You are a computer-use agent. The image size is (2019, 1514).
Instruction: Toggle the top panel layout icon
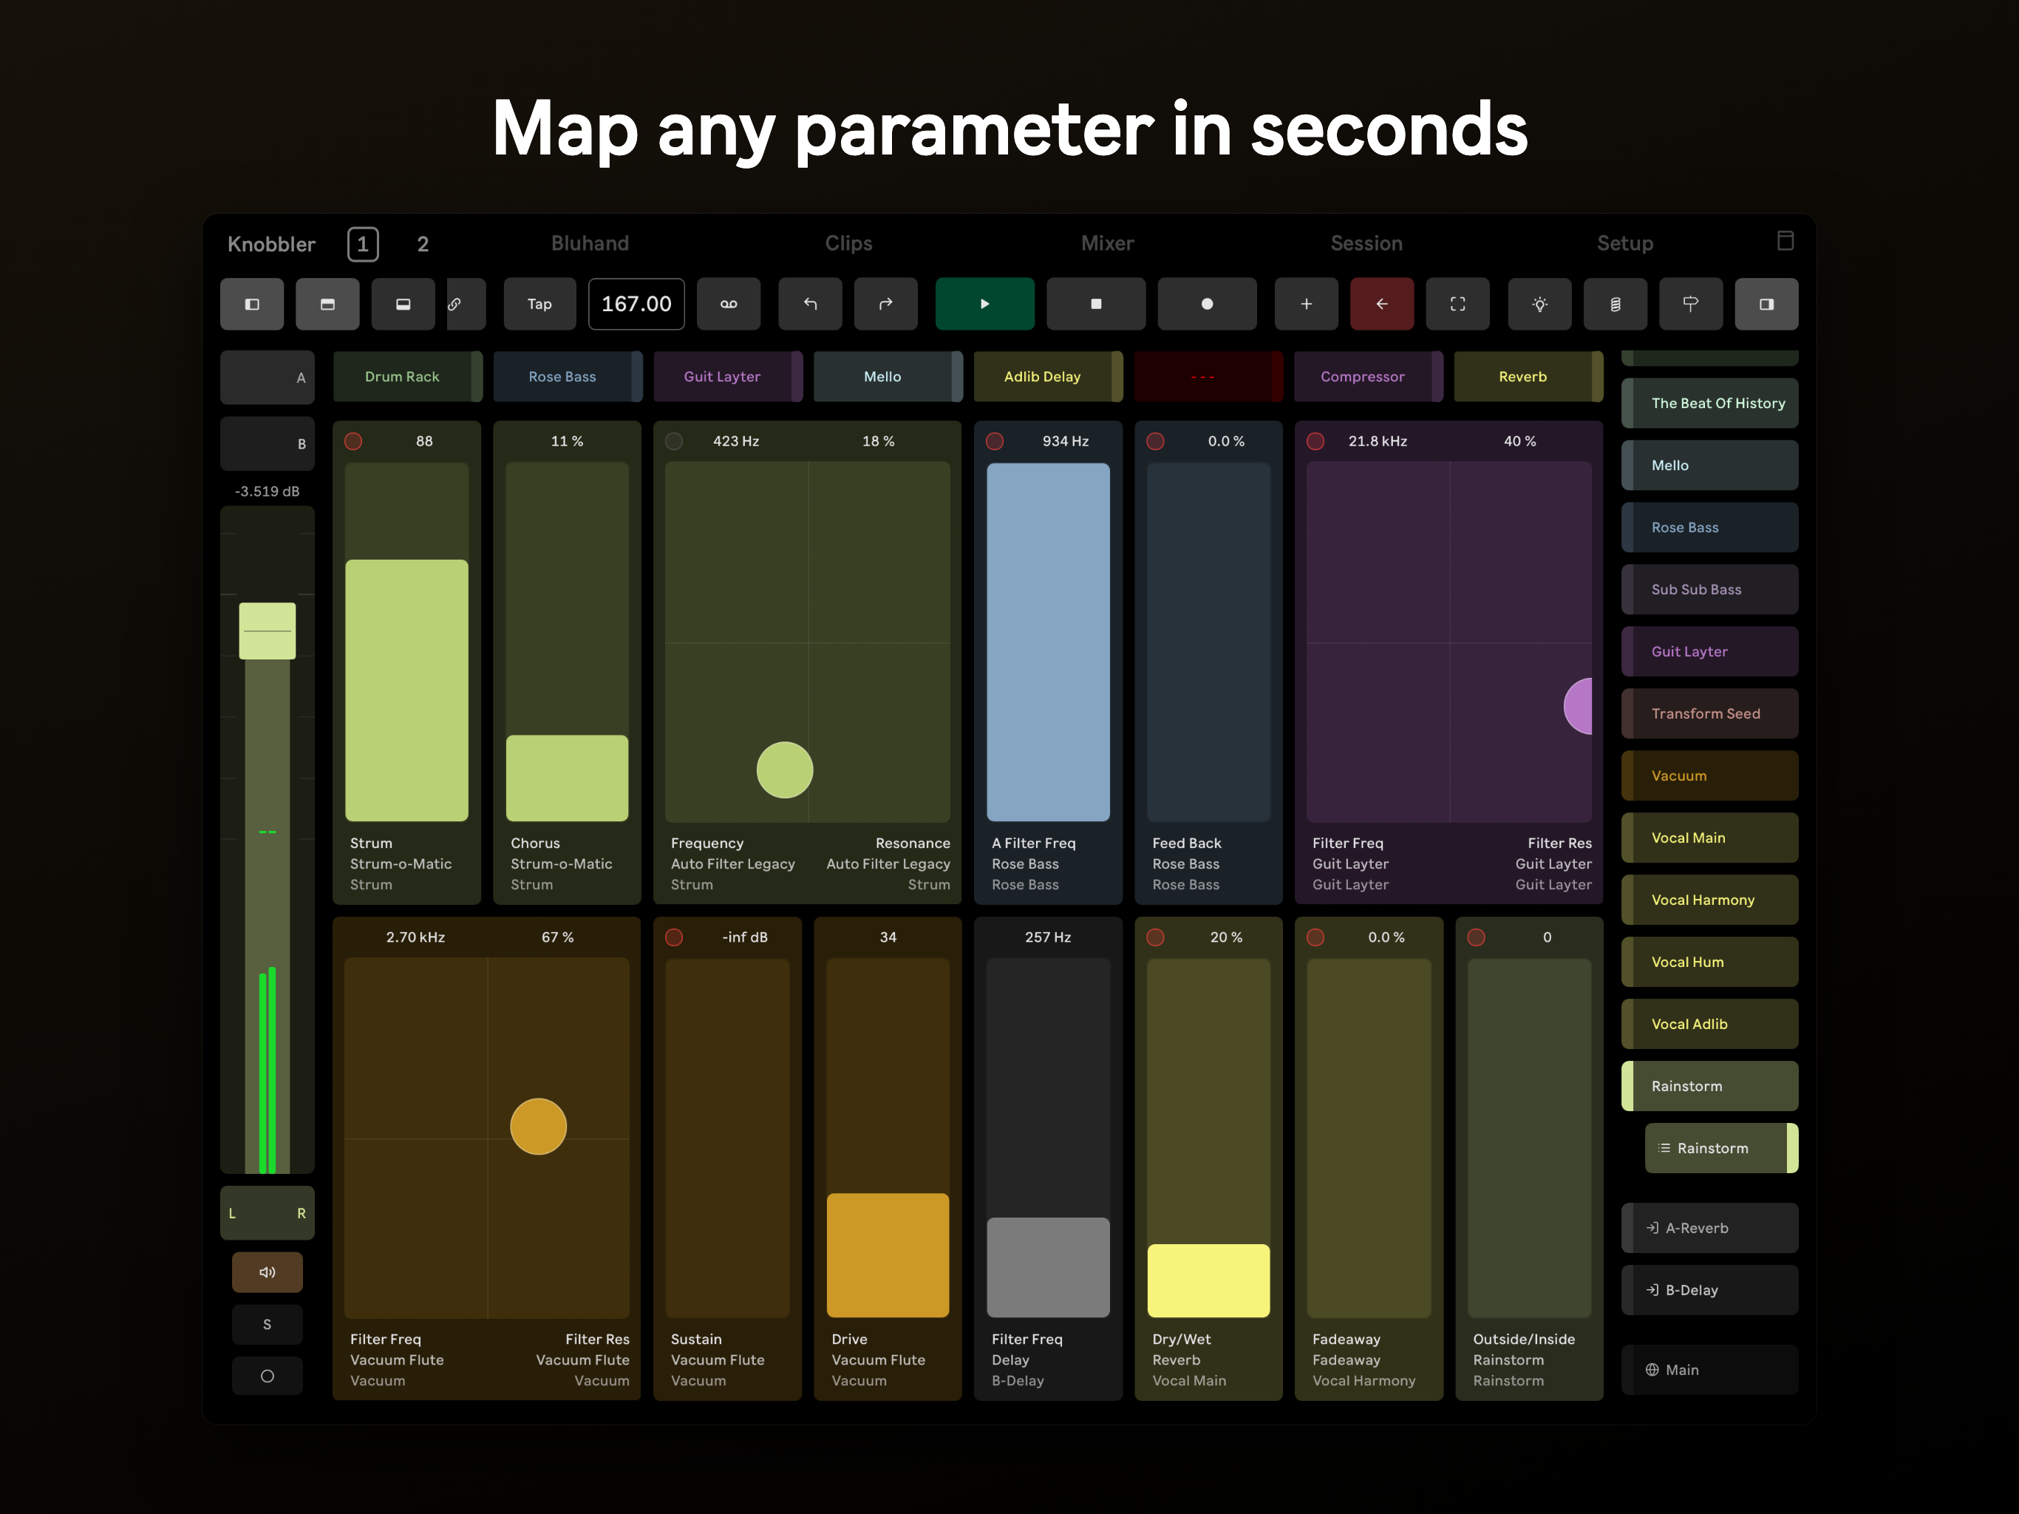coord(327,304)
